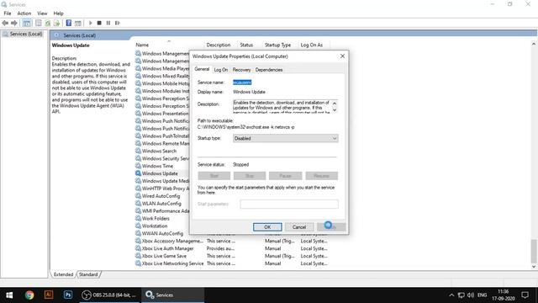Open the View menu
The width and height of the screenshot is (538, 303).
42,13
